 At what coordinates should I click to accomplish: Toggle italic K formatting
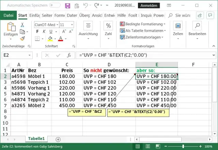click(44, 32)
